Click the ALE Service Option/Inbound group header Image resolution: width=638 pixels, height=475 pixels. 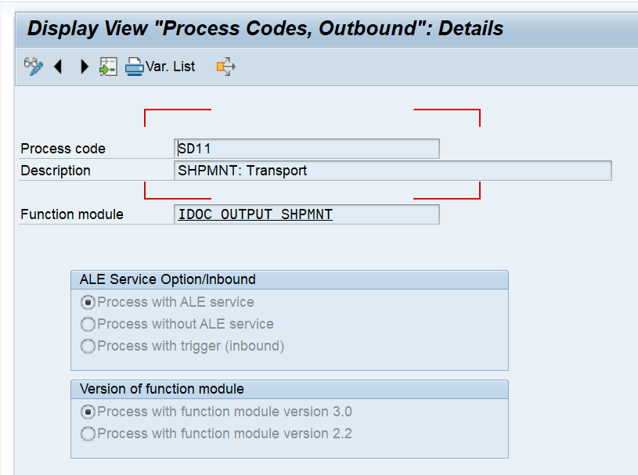point(290,280)
